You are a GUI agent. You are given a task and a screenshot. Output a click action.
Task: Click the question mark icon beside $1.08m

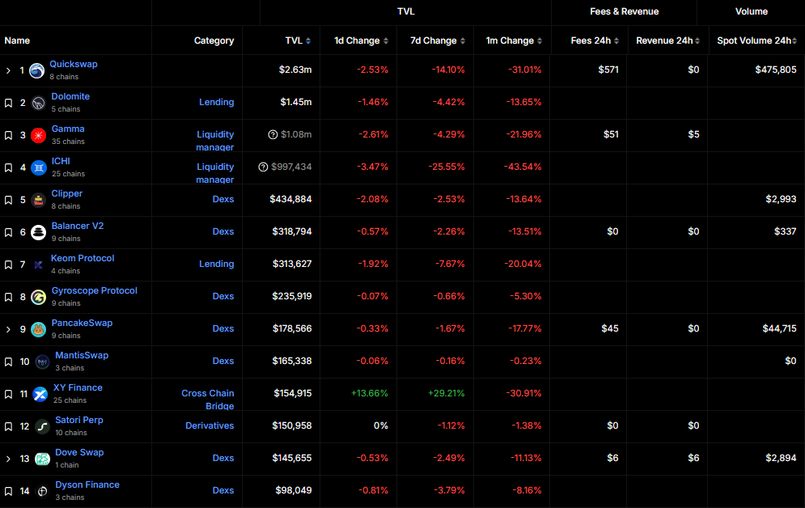[273, 134]
